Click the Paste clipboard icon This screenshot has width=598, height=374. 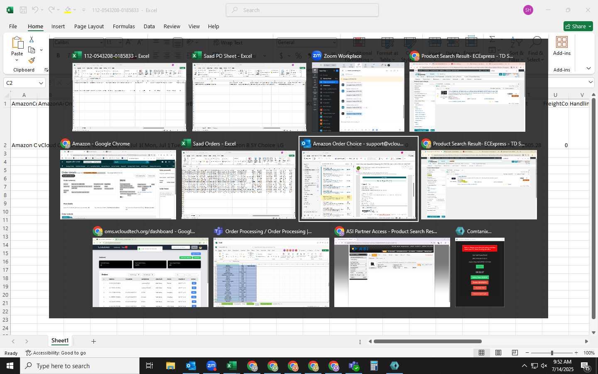(x=17, y=43)
